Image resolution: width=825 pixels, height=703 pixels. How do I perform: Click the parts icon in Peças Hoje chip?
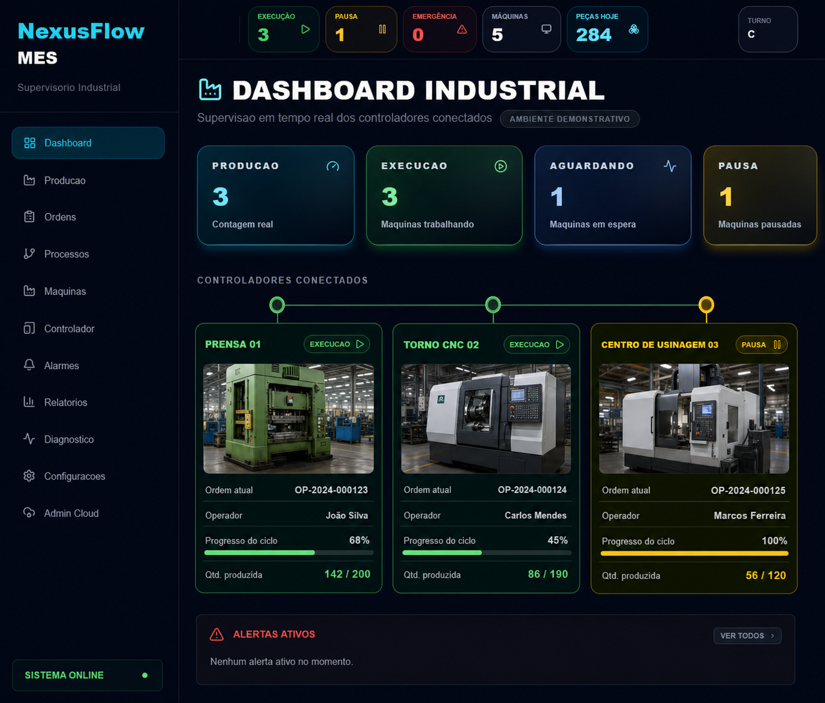click(634, 29)
